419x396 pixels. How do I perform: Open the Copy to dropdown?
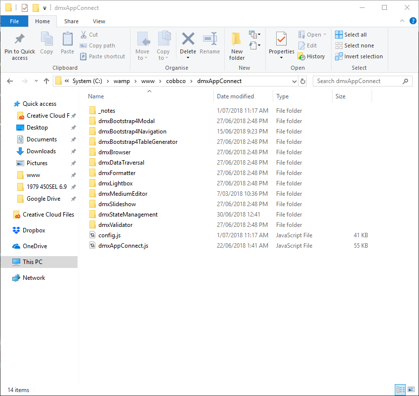(x=163, y=45)
